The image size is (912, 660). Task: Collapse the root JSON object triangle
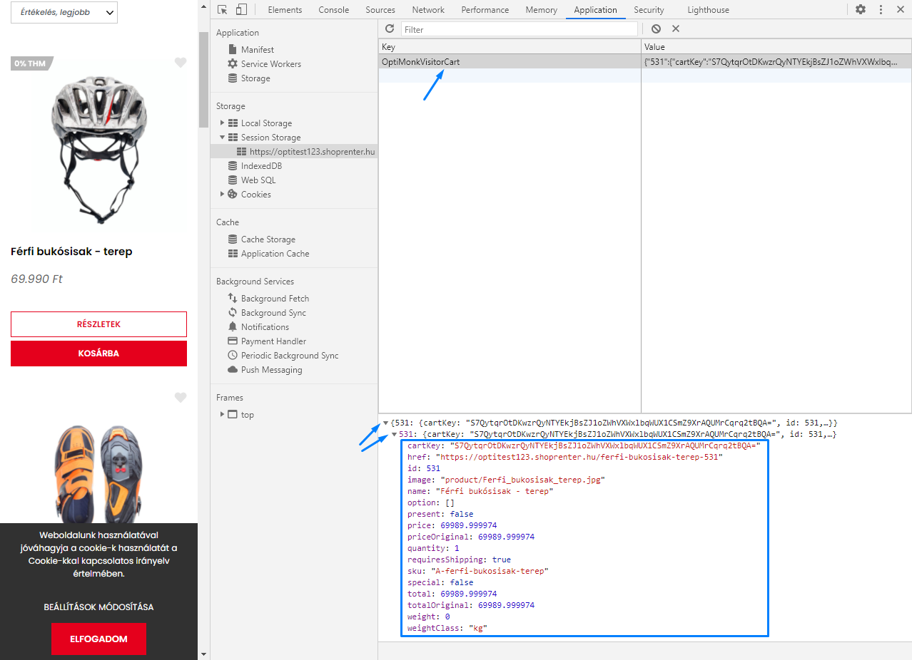(x=385, y=423)
